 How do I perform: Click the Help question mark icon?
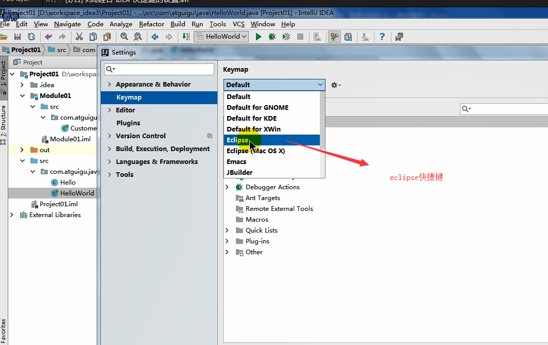click(x=382, y=37)
